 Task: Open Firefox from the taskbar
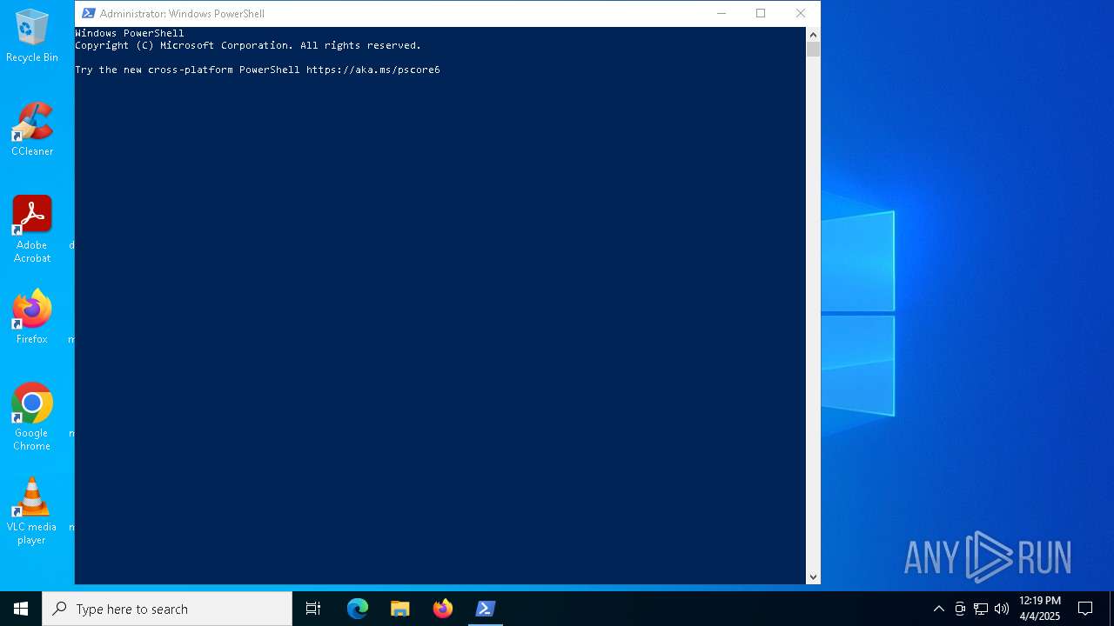point(443,609)
